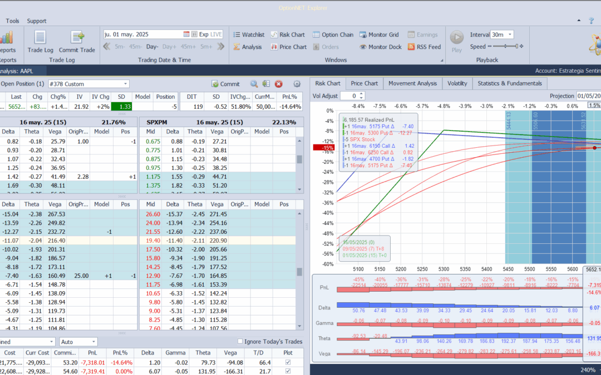601x375 pixels.
Task: Go to previous day with Day-
Action: click(152, 47)
